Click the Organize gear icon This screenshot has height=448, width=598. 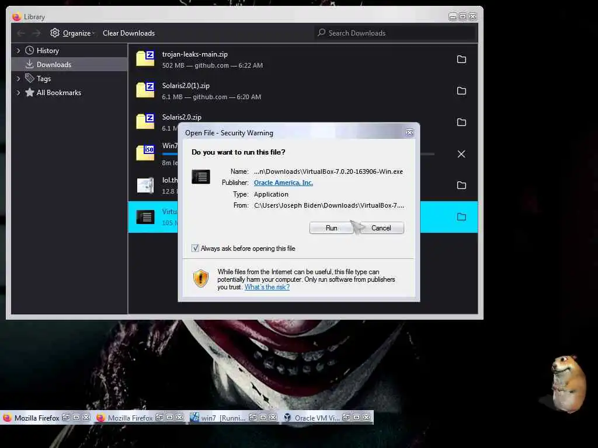(55, 33)
